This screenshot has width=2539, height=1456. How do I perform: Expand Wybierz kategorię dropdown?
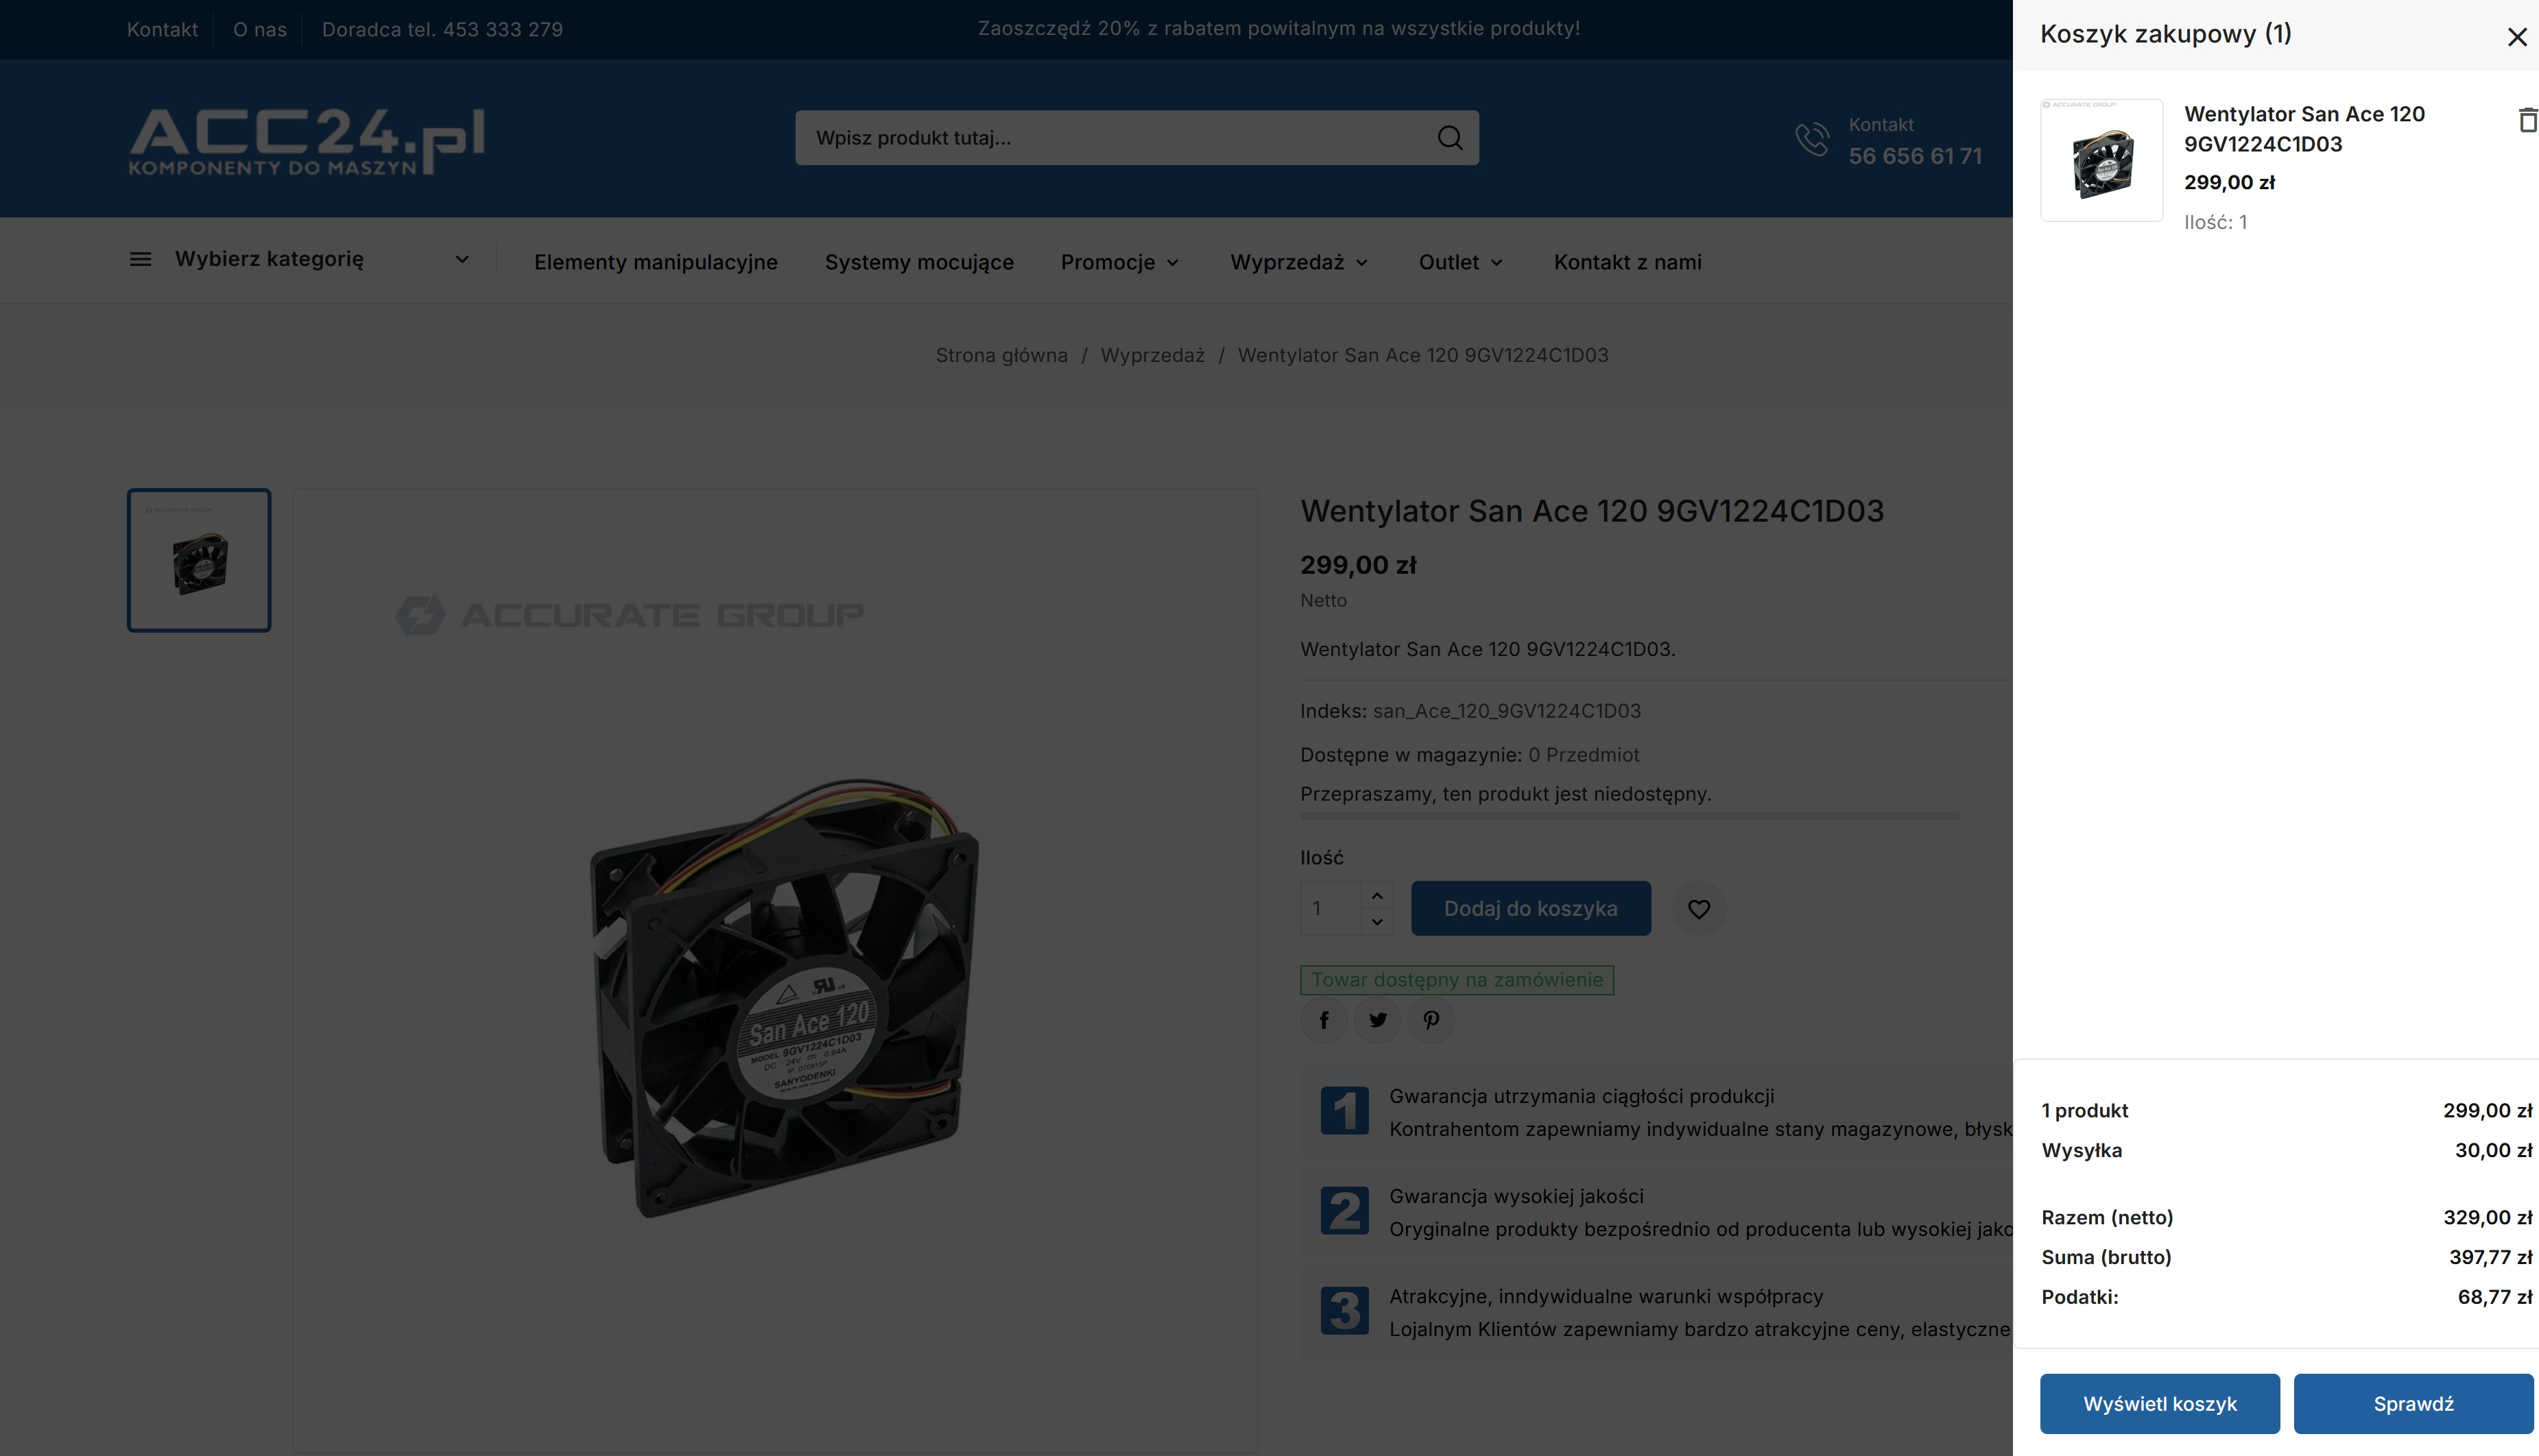[462, 260]
